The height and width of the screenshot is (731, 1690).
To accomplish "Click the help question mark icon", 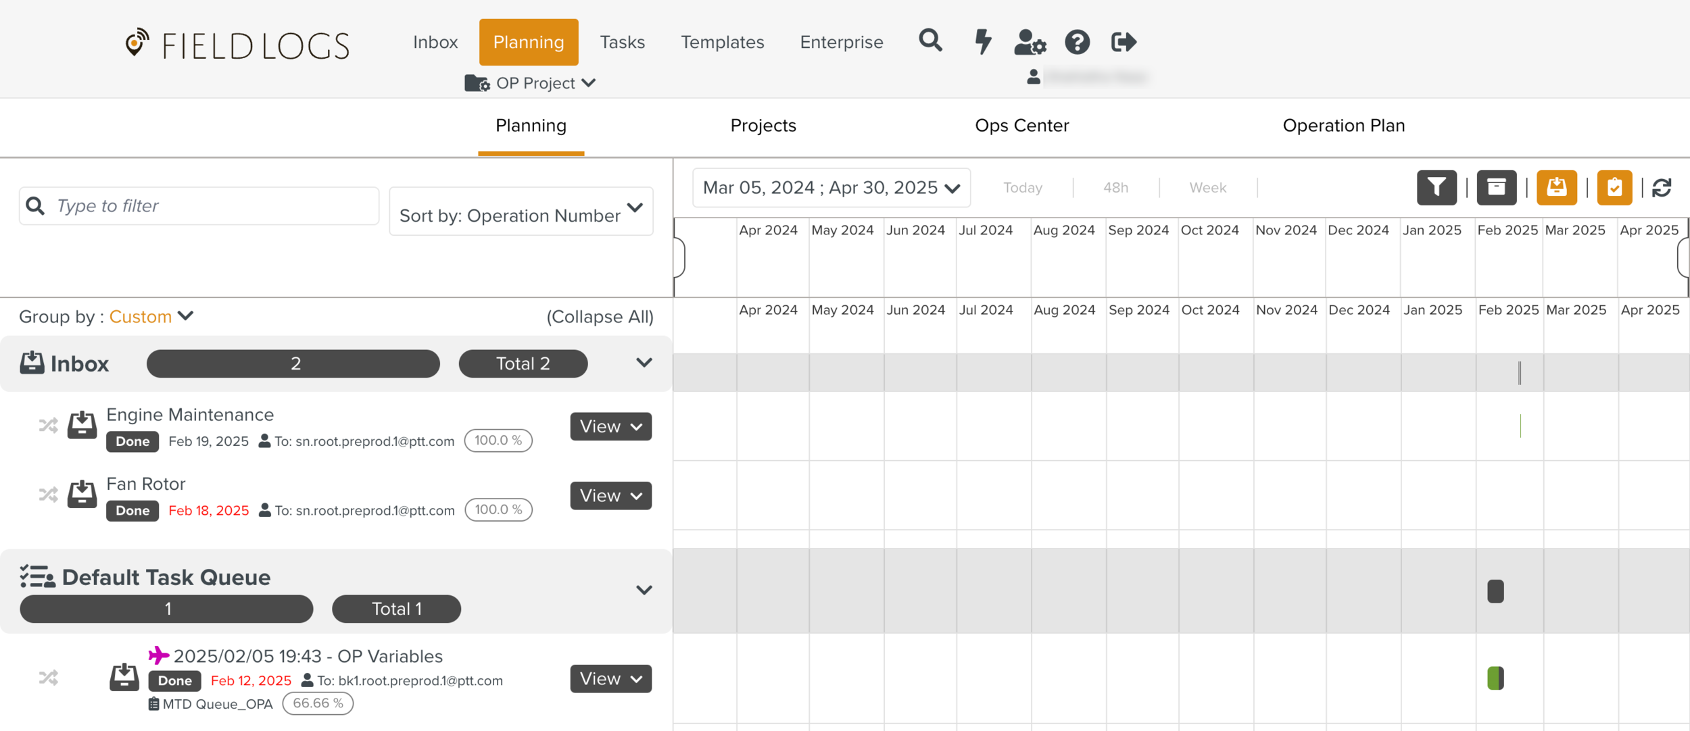I will tap(1078, 42).
